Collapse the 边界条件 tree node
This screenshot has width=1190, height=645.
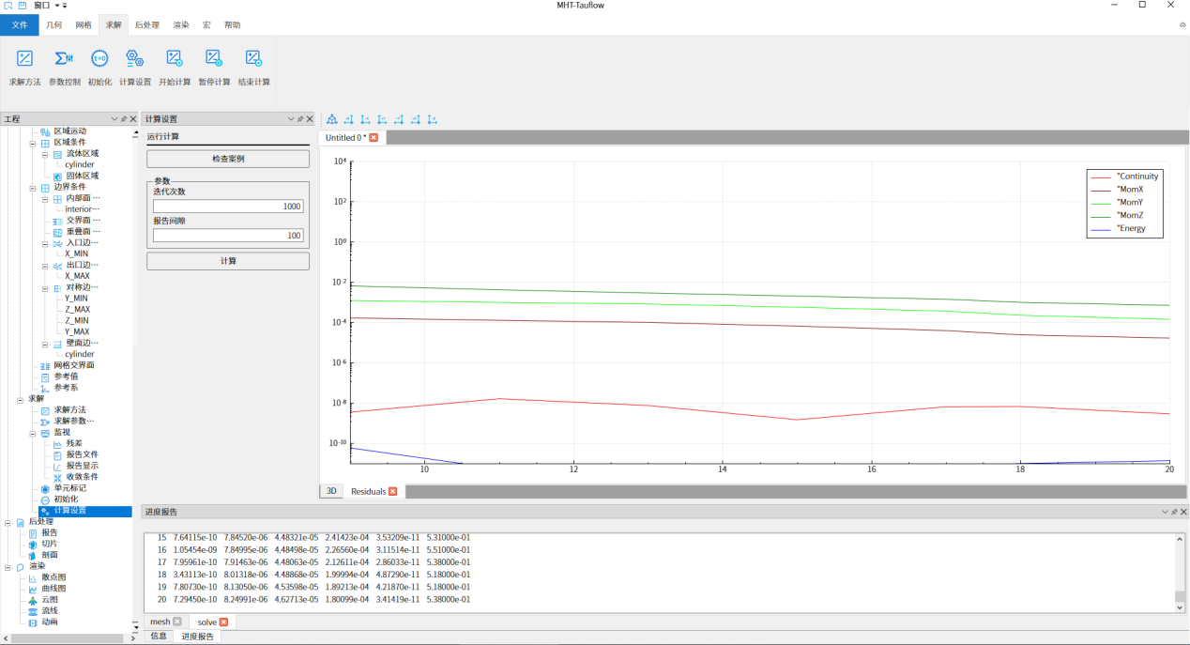tap(32, 187)
